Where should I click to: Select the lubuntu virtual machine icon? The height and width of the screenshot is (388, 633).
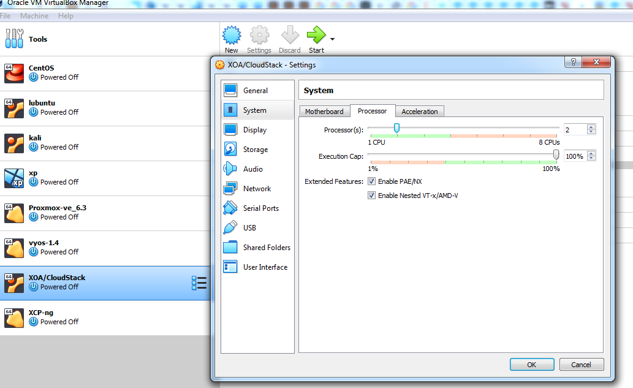(14, 108)
